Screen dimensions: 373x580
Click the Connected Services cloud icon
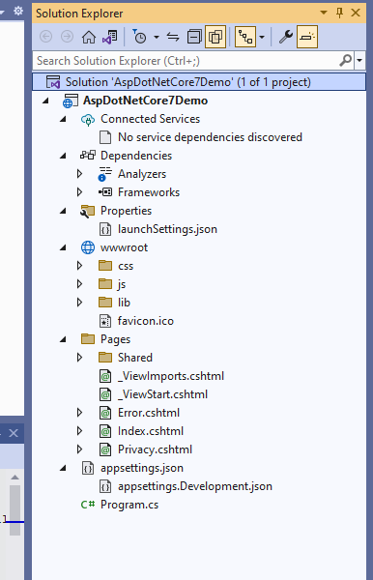point(88,120)
